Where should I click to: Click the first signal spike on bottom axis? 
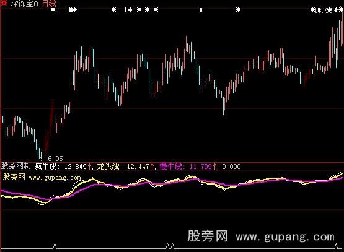coord(55,246)
